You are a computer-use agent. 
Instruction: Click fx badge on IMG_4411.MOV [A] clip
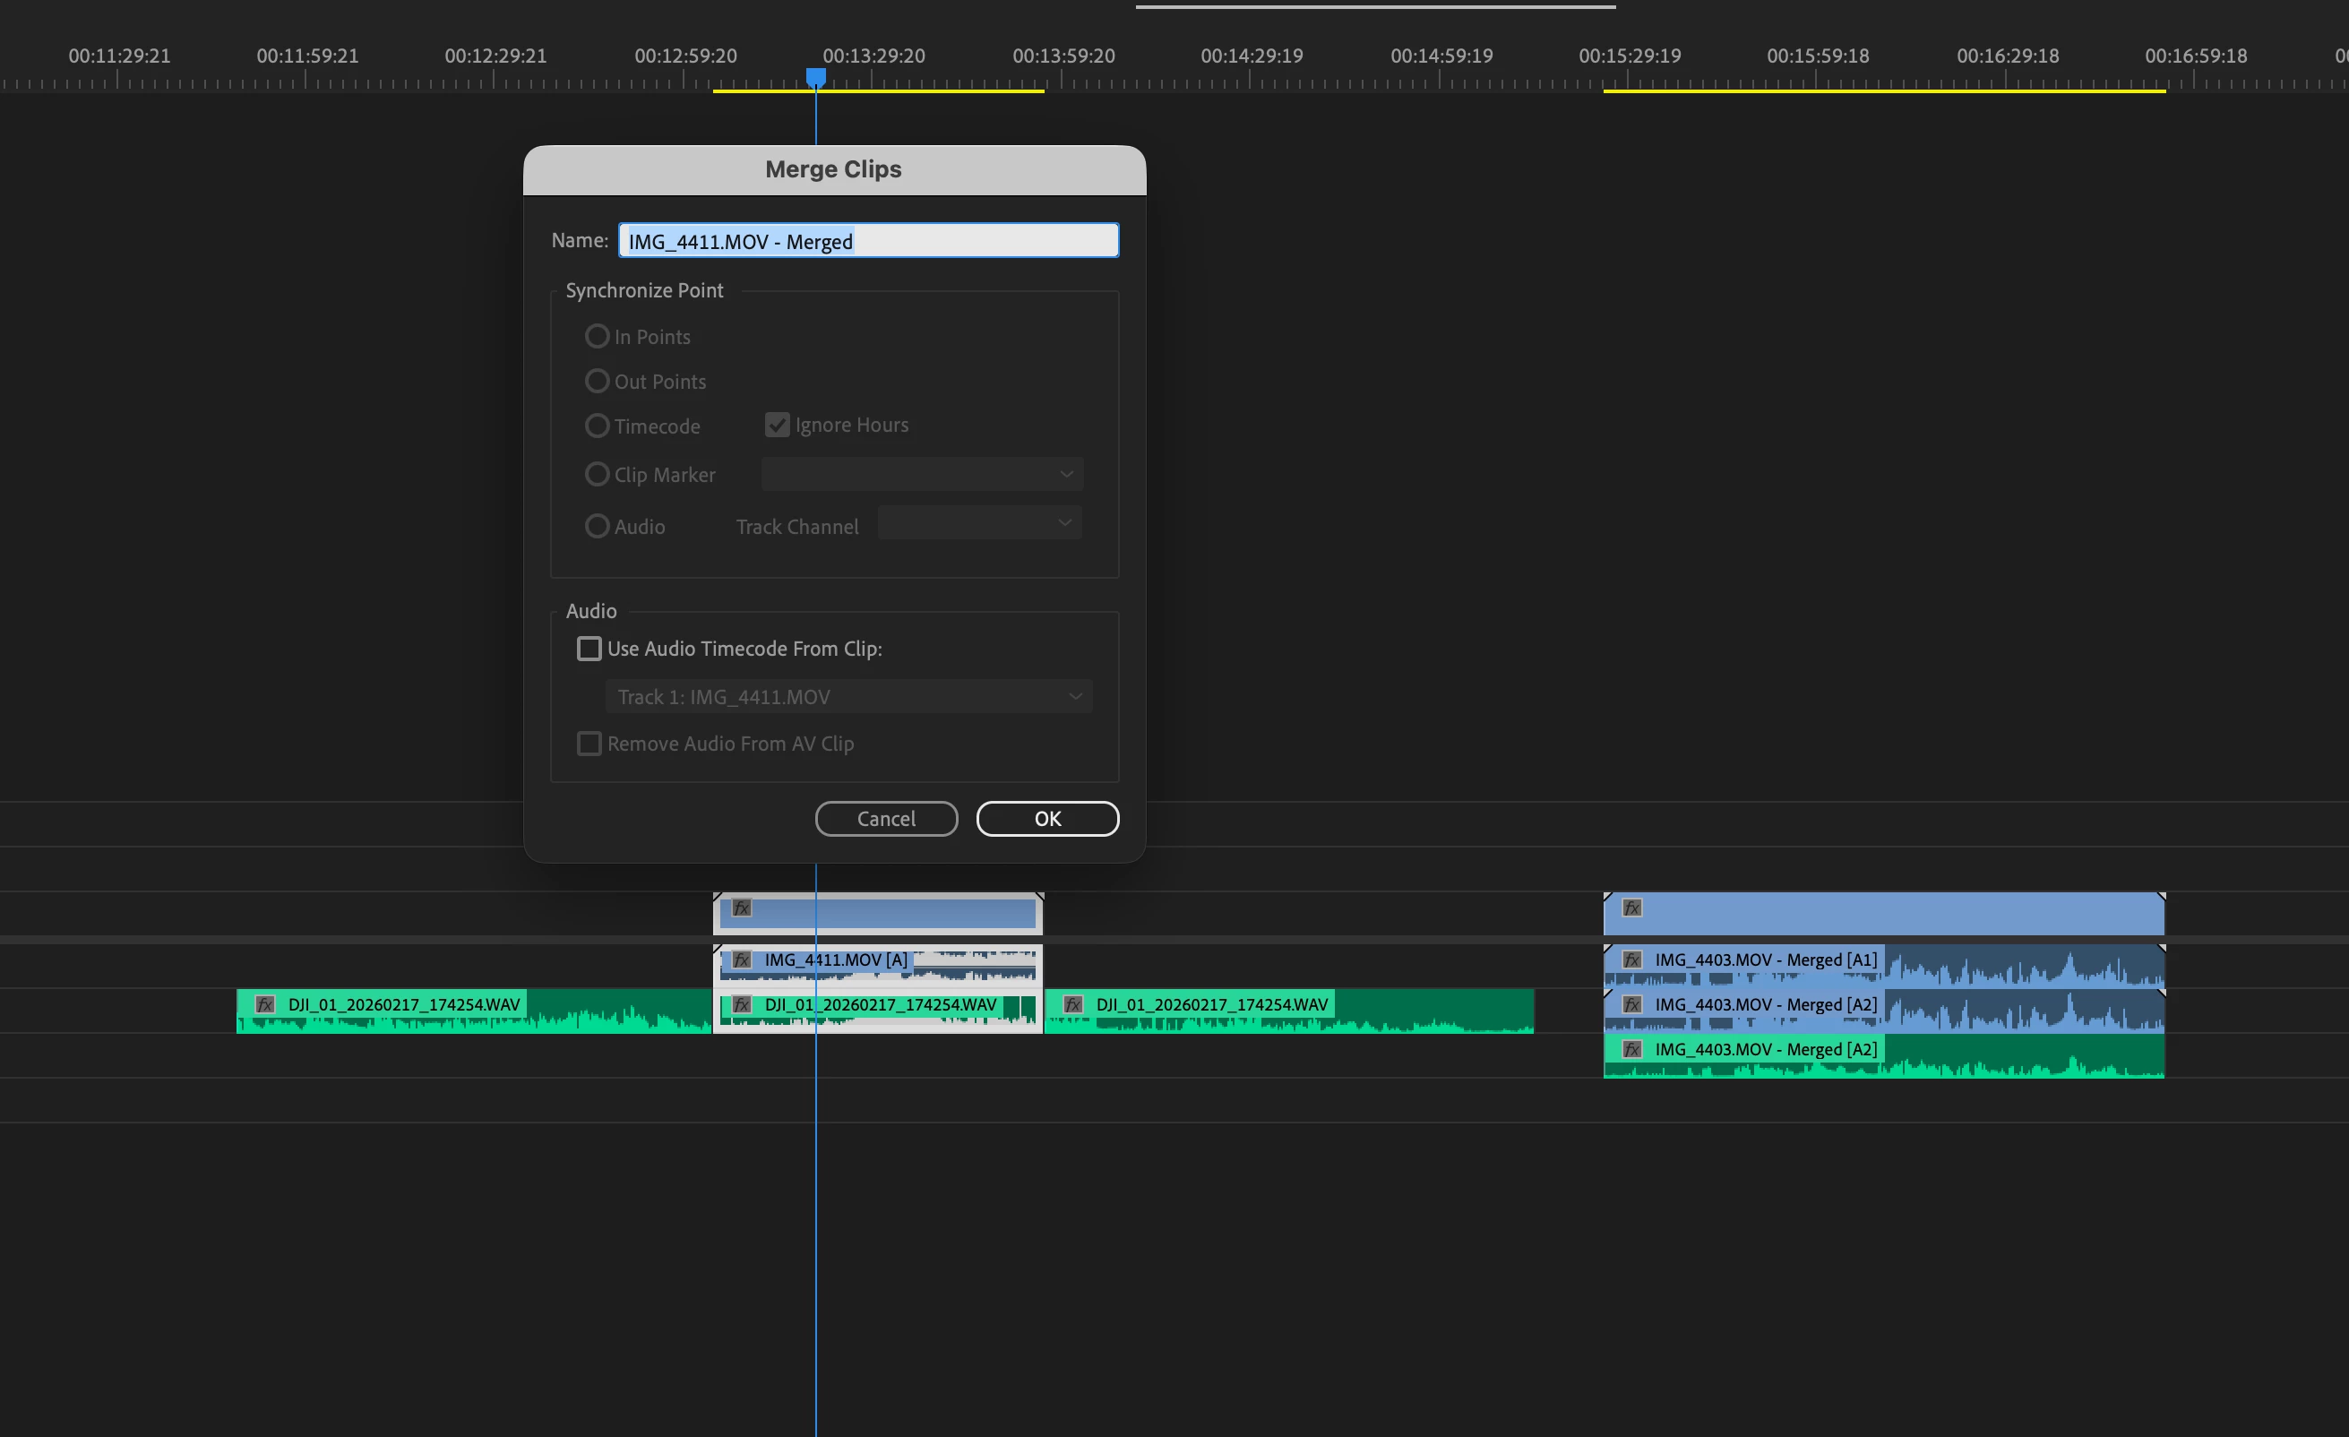point(742,959)
